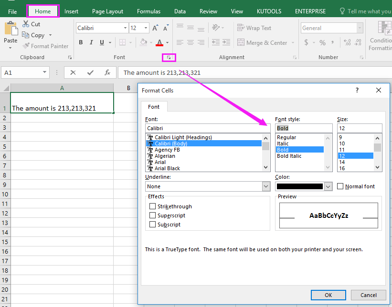
Task: Open the Formulas ribbon tab
Action: pos(149,11)
